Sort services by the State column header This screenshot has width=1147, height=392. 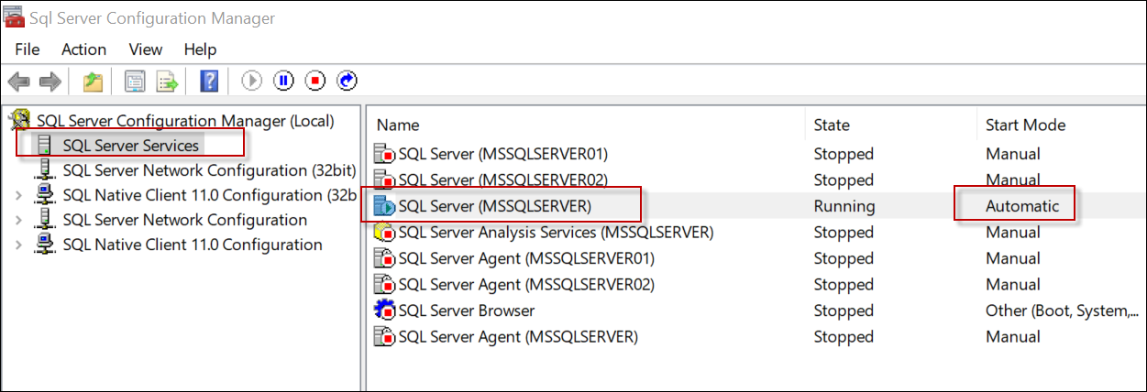832,125
